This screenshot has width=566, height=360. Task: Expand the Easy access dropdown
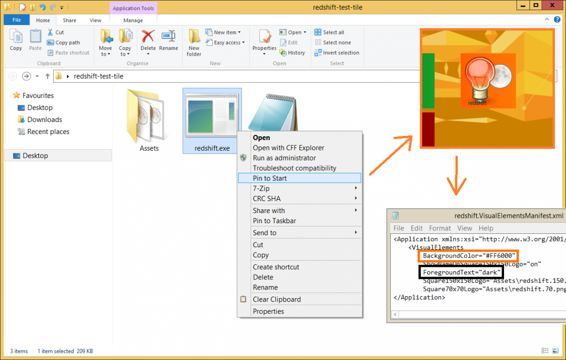click(x=226, y=43)
